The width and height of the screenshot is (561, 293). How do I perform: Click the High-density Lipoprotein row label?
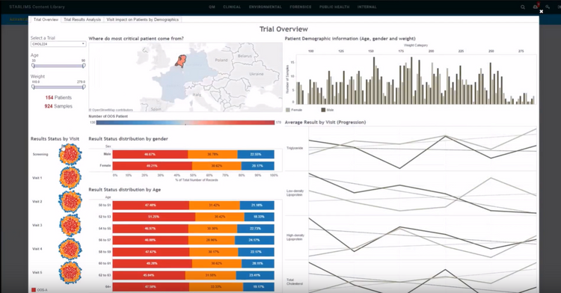[295, 237]
